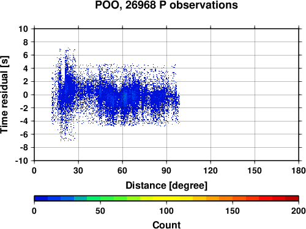
Task: Pick the dark red colorbar segment at 200
Action: (x=292, y=198)
